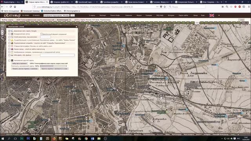
Task: Click the search go button beside the address field
Action: pyautogui.click(x=72, y=15)
